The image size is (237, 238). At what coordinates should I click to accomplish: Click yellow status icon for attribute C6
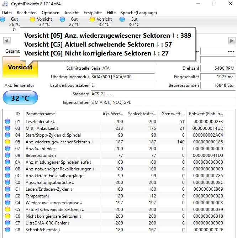(x=7, y=216)
